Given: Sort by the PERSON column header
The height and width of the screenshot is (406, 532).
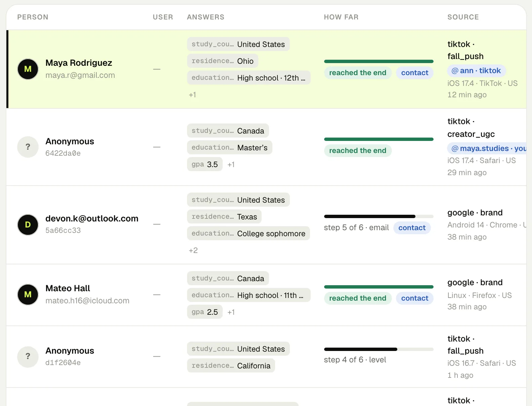Looking at the screenshot, I should point(33,17).
